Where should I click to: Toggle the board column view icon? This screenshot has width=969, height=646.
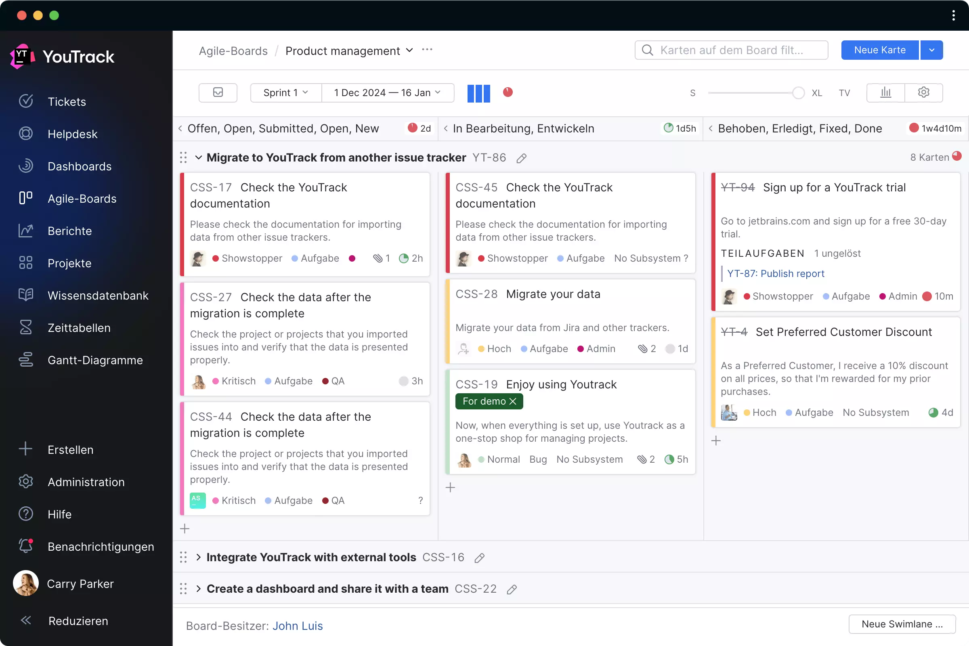click(478, 92)
